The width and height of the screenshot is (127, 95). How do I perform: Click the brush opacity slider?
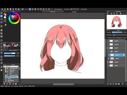click(10, 56)
